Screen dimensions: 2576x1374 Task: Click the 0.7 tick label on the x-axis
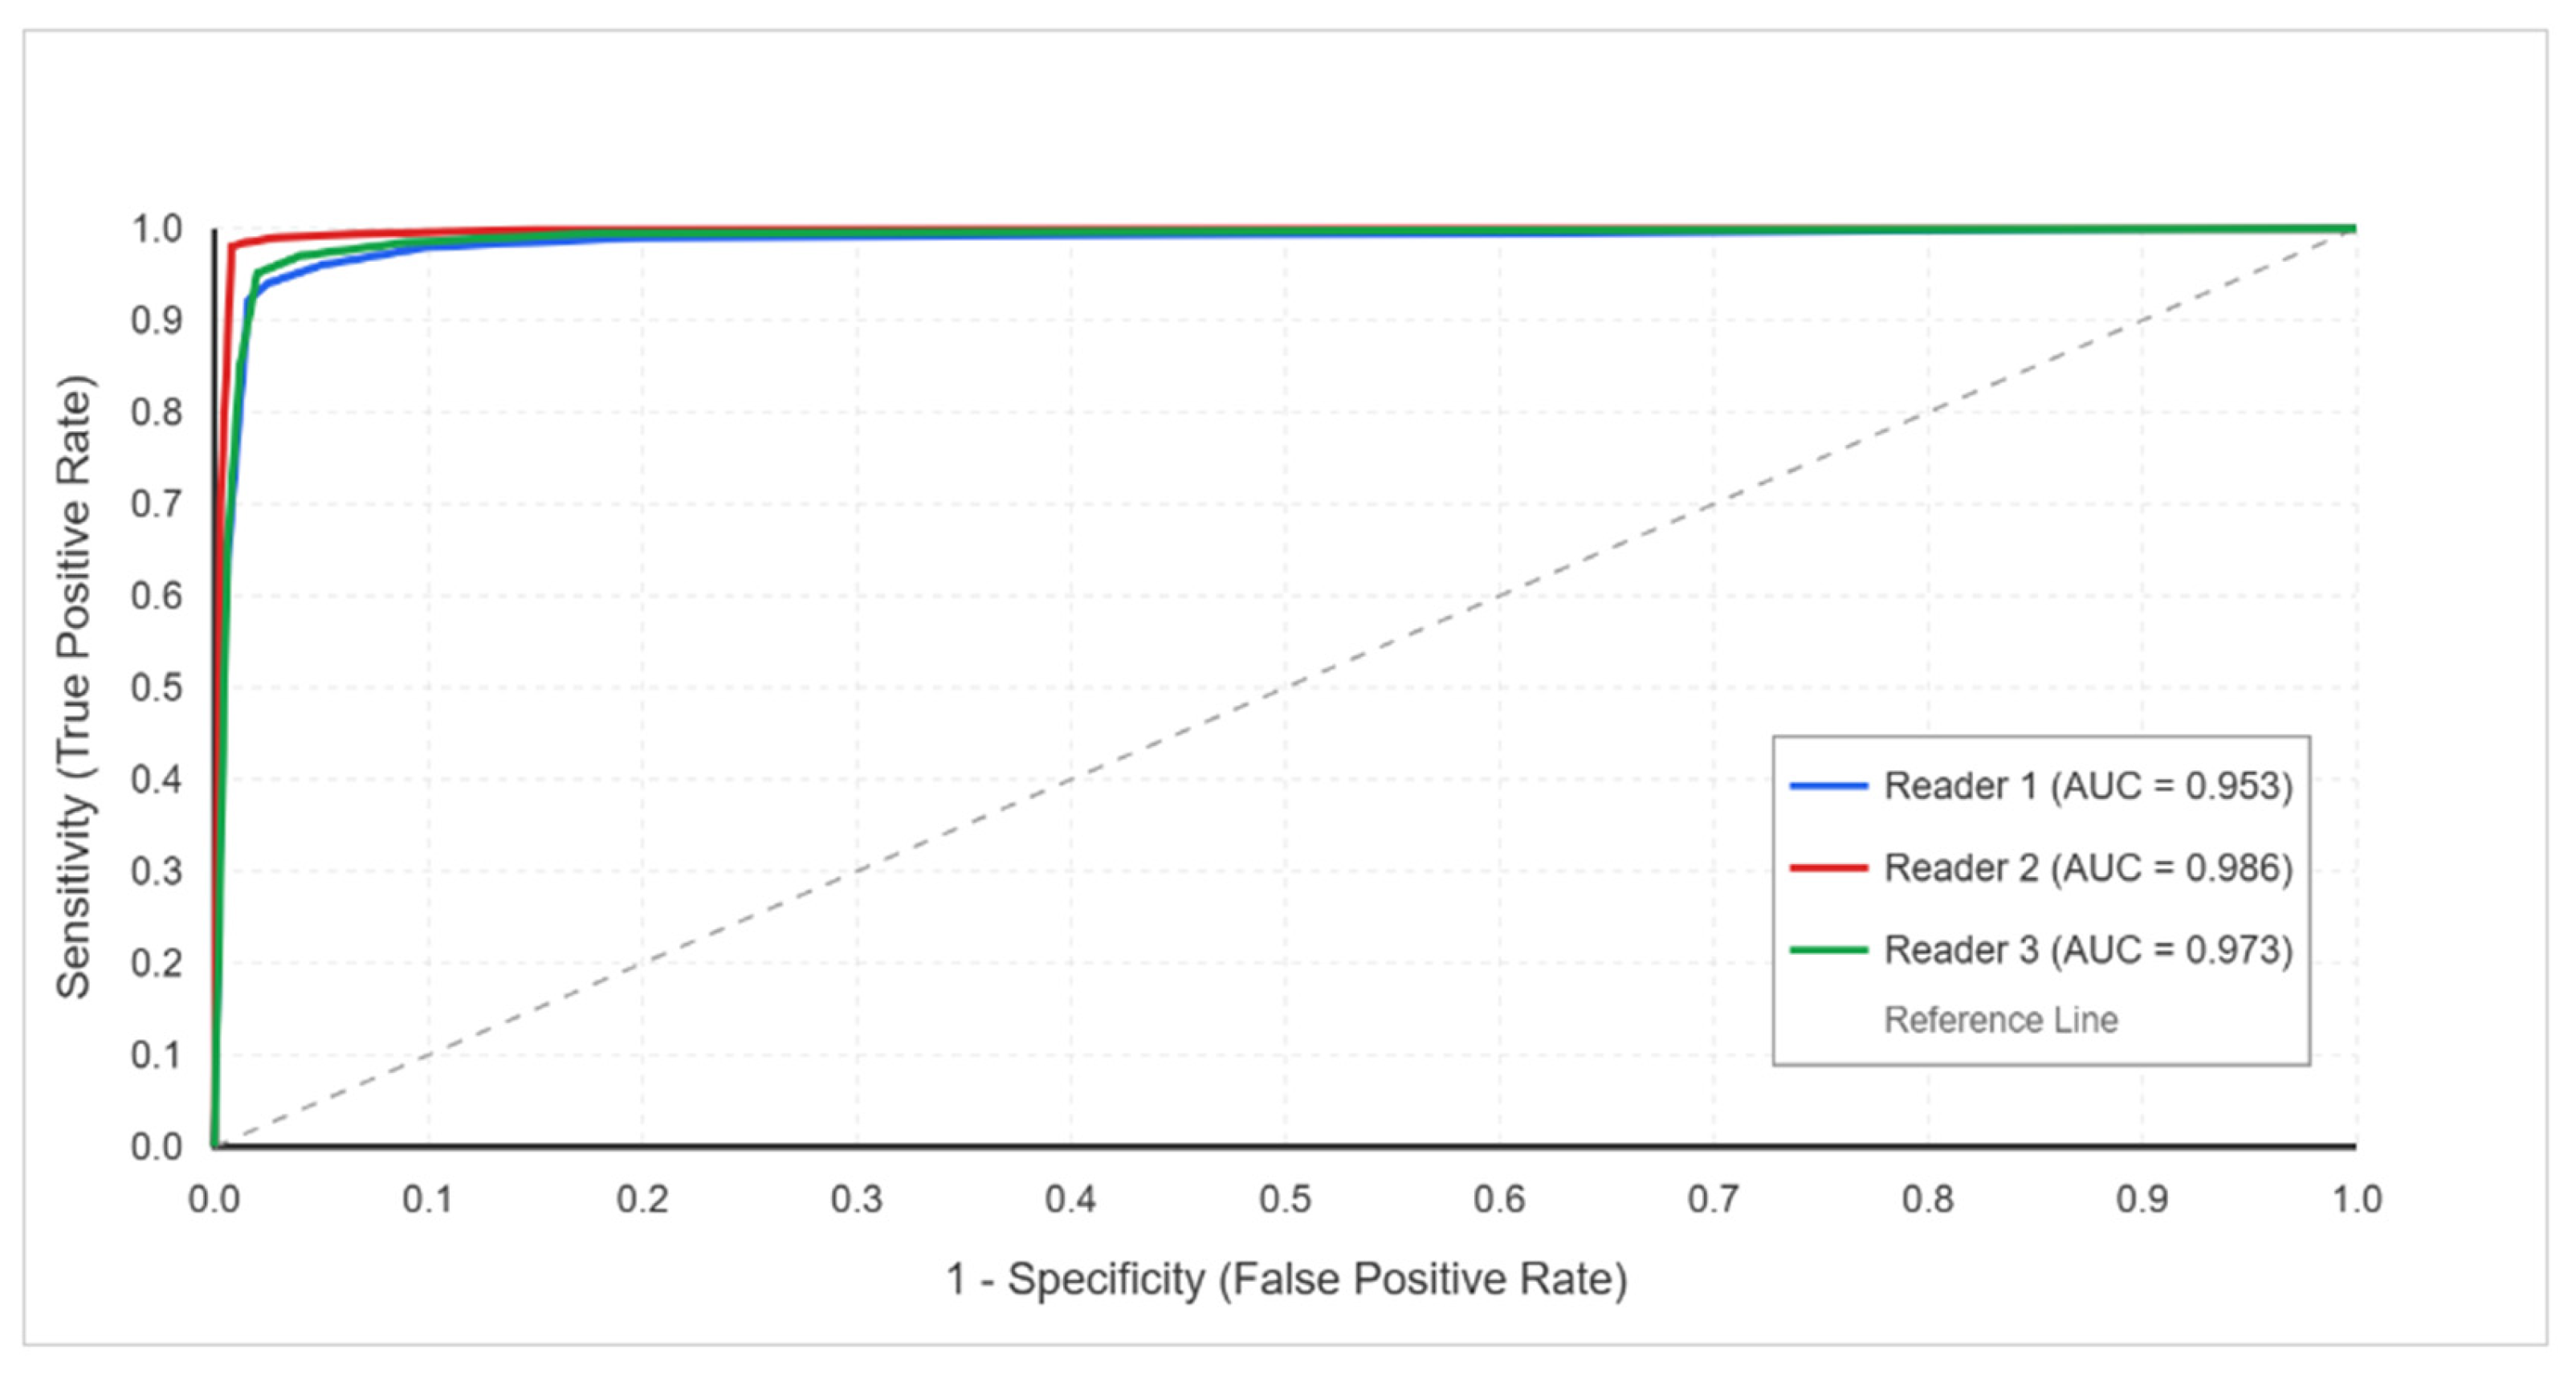click(x=1714, y=1198)
